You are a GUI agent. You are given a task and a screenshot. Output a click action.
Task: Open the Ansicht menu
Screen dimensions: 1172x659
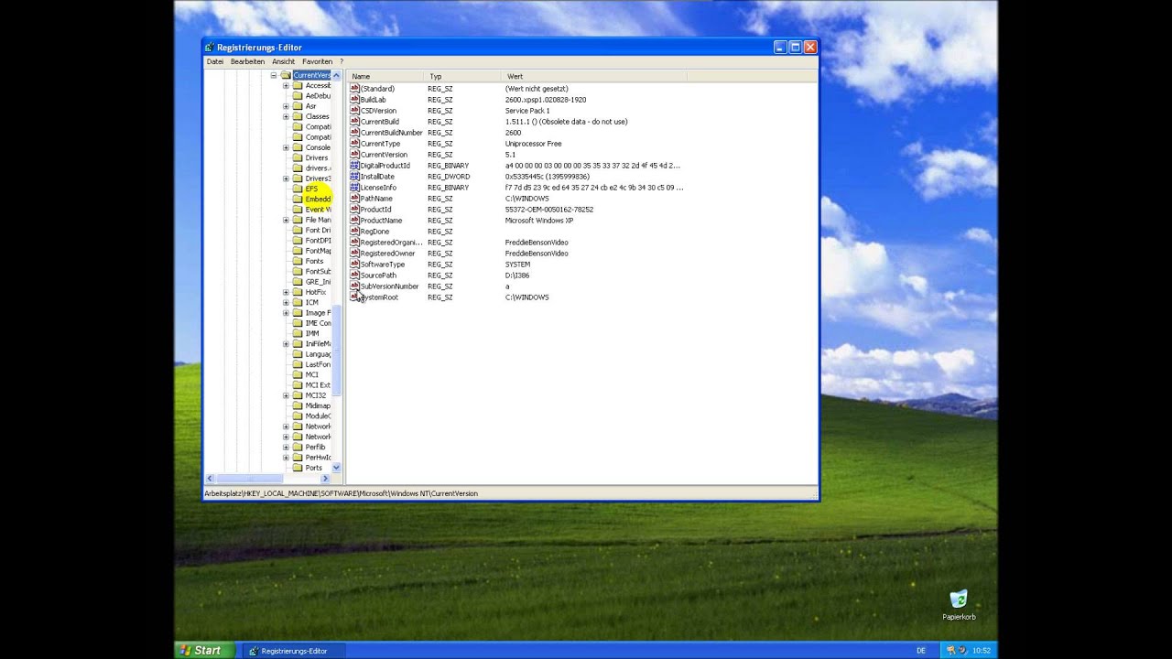284,61
